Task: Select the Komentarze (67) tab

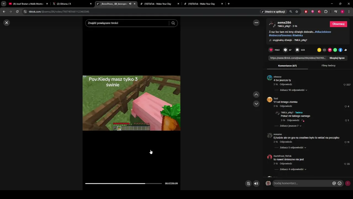Action: point(287,66)
